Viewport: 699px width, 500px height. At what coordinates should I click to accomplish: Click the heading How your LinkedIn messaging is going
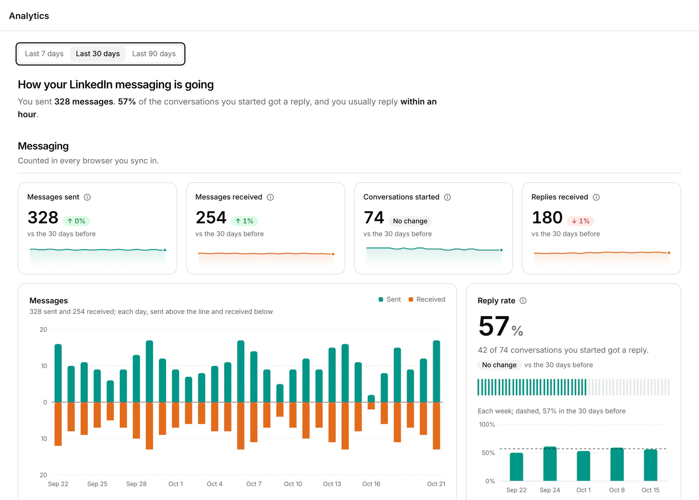pyautogui.click(x=116, y=84)
